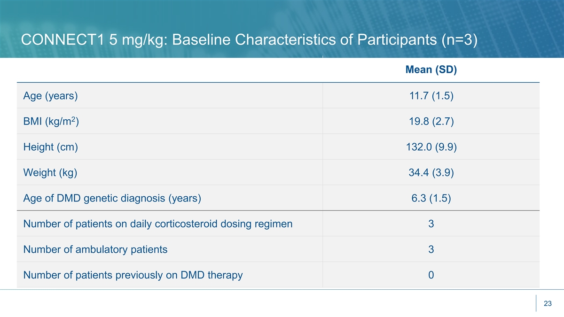Click the slide page number 23
The image size is (564, 317).
point(547,304)
